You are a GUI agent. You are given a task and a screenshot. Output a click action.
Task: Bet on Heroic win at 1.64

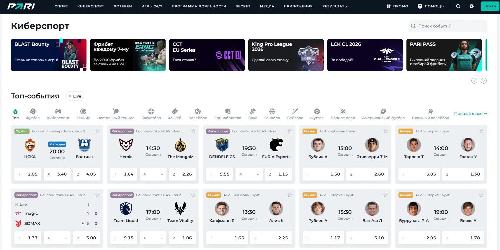[124, 174]
